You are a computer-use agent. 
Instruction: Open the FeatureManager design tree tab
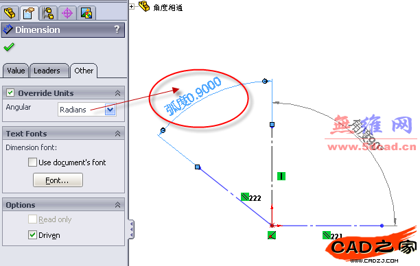point(10,13)
